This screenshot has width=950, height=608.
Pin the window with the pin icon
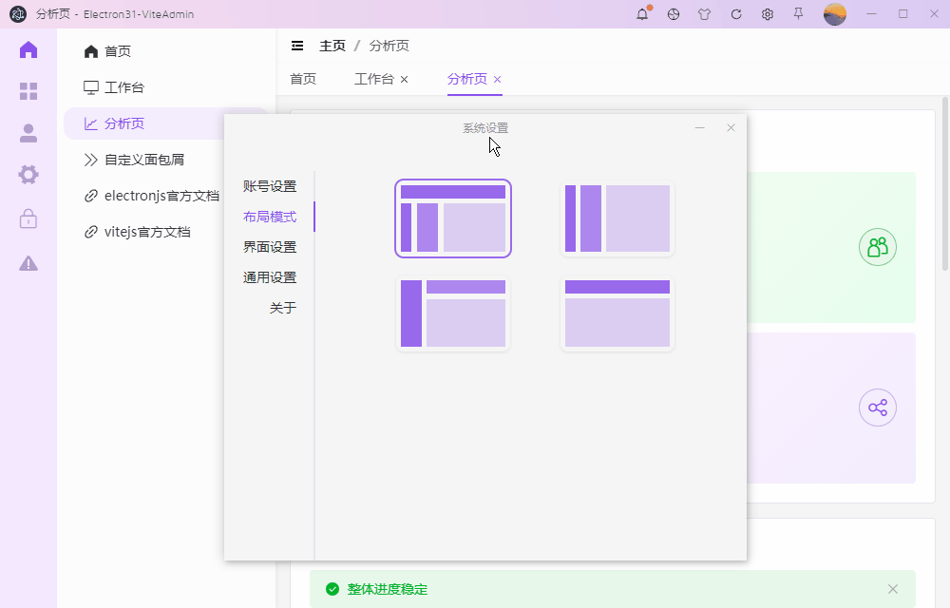point(799,14)
